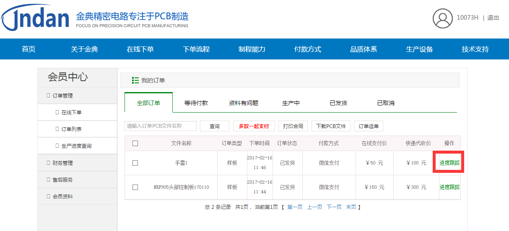Open 技术支持 in the navigation bar

(475, 49)
